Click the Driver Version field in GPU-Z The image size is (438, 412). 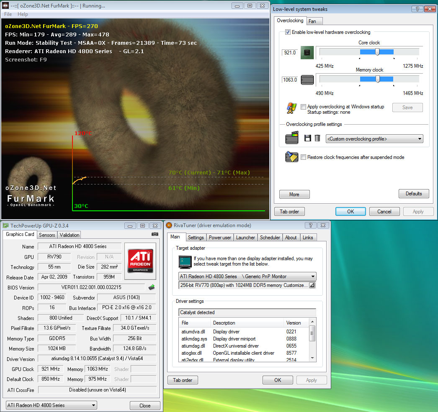pyautogui.click(x=97, y=358)
